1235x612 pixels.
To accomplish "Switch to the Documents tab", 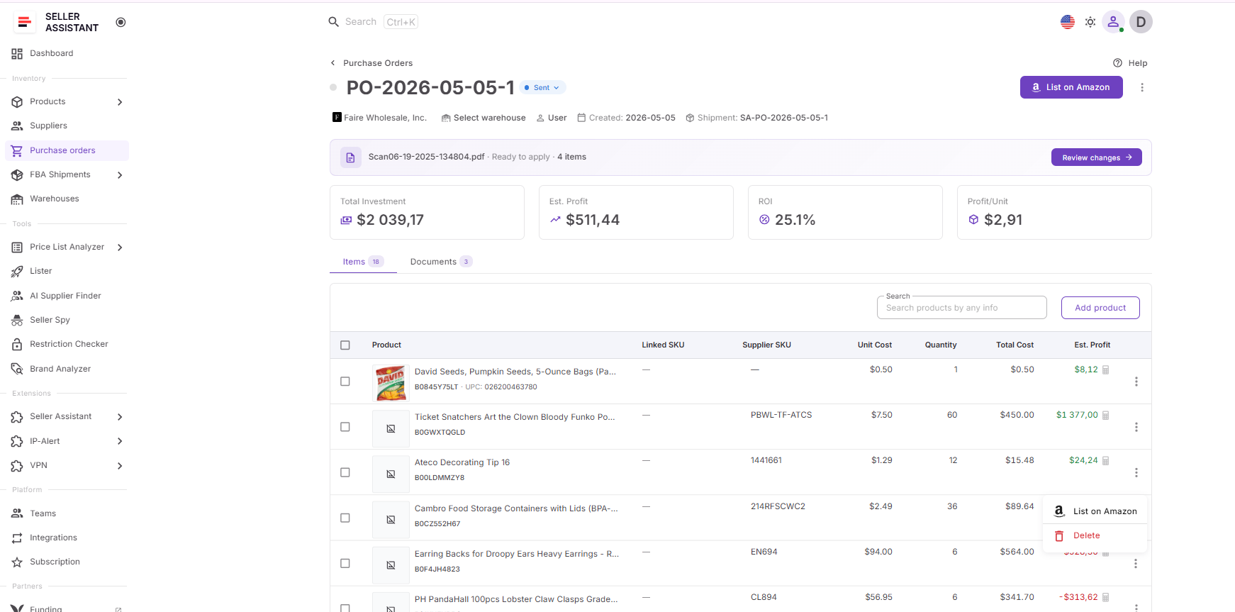I will point(441,262).
